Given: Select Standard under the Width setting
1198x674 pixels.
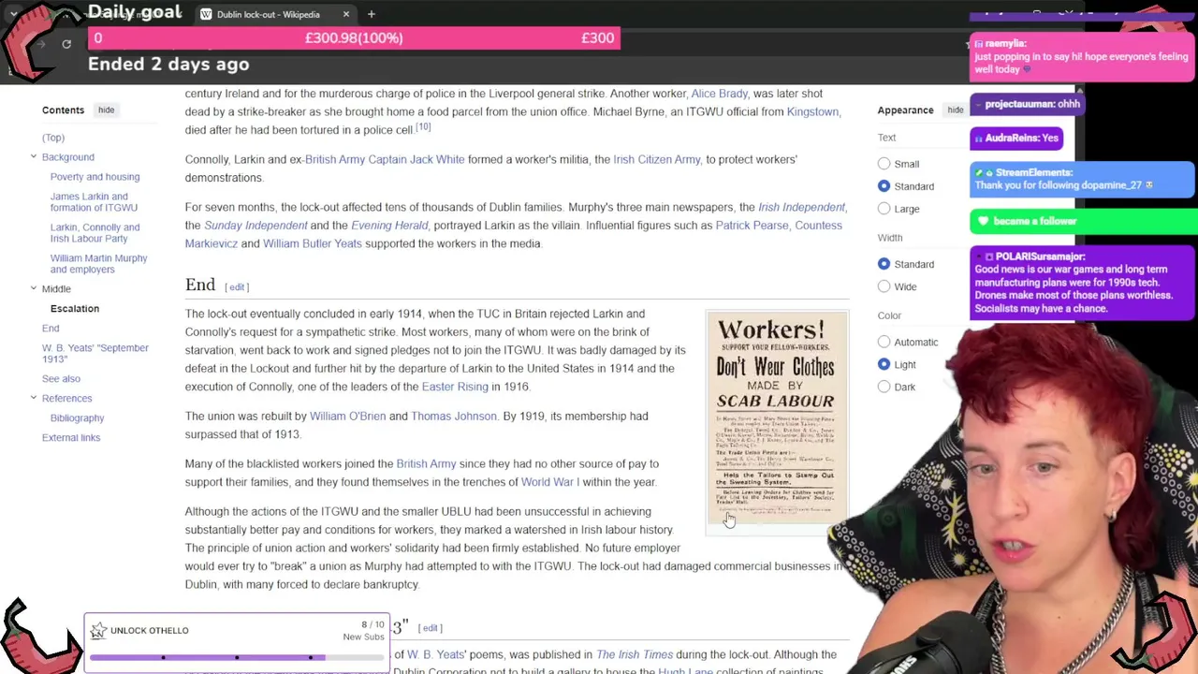Looking at the screenshot, I should tap(884, 264).
